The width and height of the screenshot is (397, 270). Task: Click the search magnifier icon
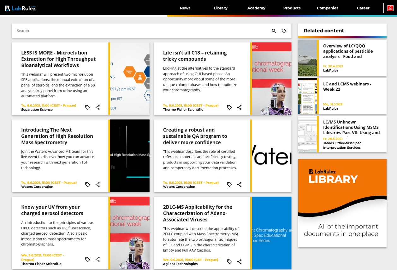point(274,31)
